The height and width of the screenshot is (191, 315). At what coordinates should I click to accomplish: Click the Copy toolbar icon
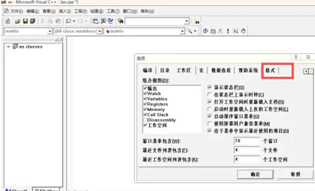click(50, 21)
